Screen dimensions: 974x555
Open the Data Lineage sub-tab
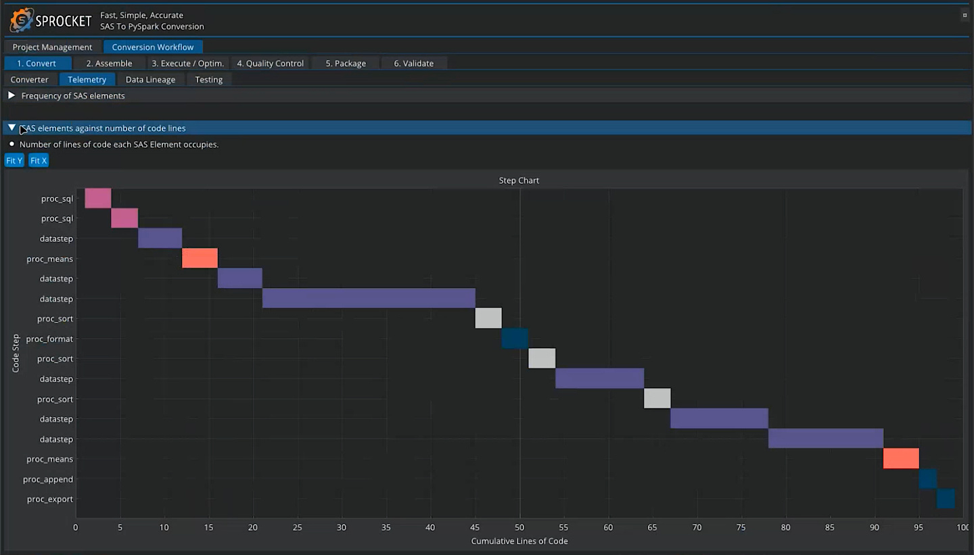point(150,80)
